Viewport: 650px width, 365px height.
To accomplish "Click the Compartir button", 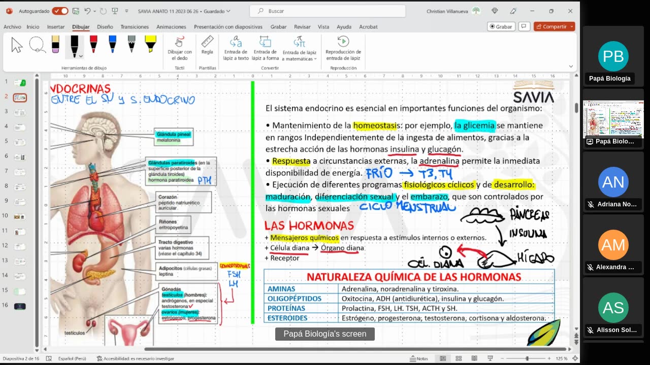I will [x=551, y=26].
